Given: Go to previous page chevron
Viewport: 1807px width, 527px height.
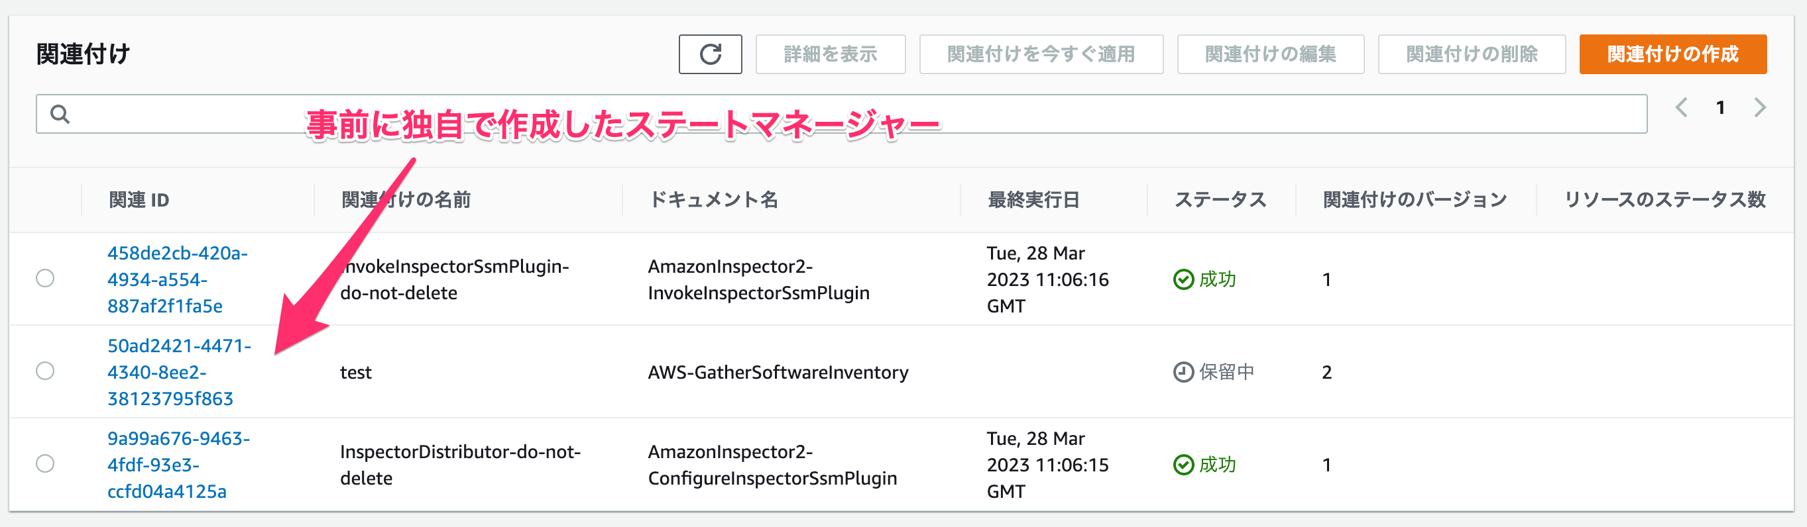Looking at the screenshot, I should coord(1681,108).
